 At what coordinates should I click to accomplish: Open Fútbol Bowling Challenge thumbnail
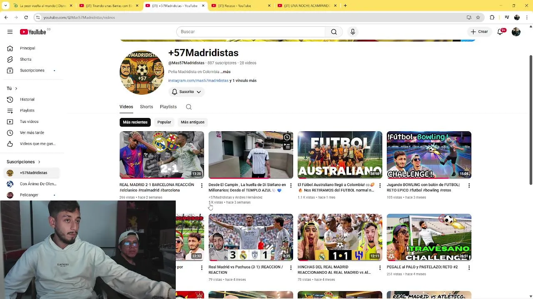(429, 155)
